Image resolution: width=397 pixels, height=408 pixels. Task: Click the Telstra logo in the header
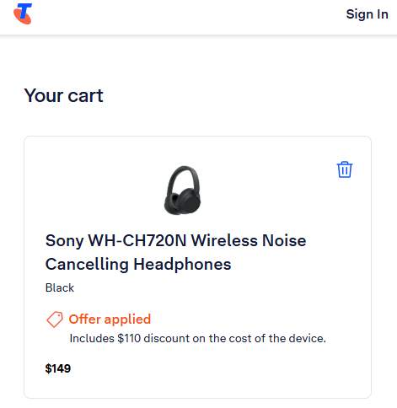(23, 13)
